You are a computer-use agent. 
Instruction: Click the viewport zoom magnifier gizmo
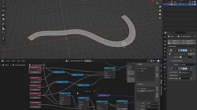tap(160, 7)
